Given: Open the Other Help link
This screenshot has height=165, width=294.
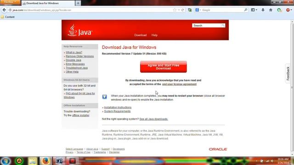Looking at the screenshot, I should click(72, 72).
